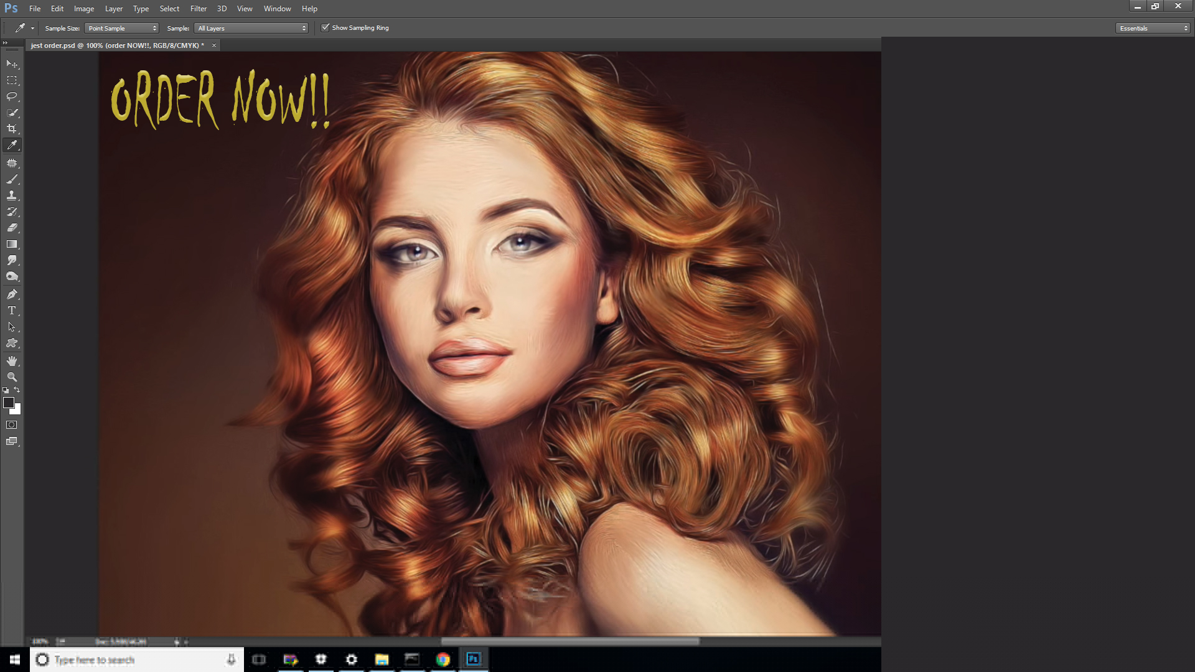Close the jest order.psd document
Image resolution: width=1195 pixels, height=672 pixels.
[213, 45]
